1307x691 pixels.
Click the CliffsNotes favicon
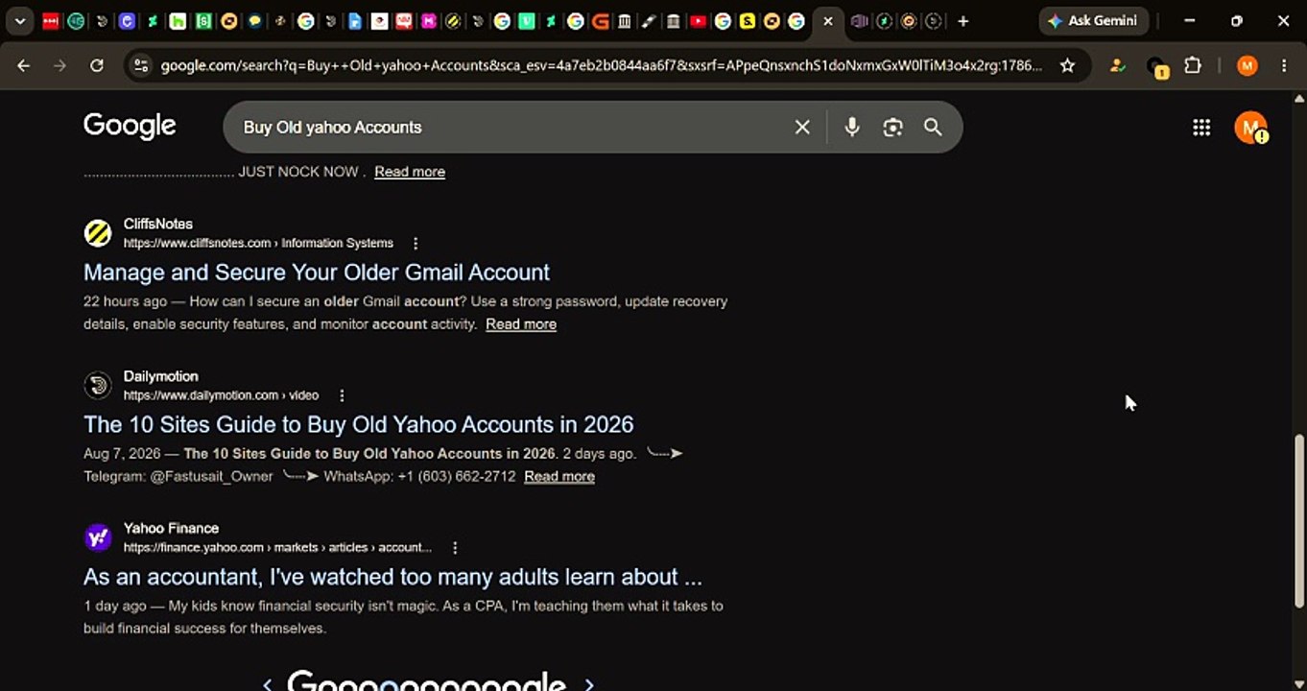coord(98,232)
